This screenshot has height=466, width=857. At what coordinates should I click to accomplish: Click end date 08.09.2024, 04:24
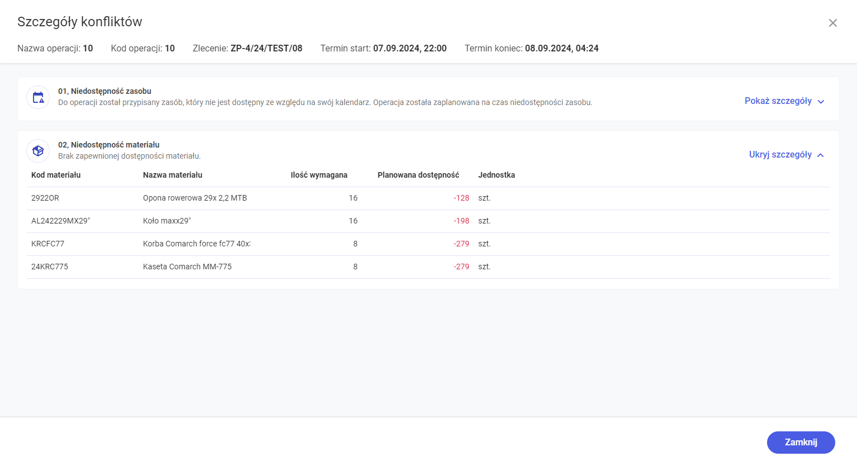pyautogui.click(x=562, y=49)
